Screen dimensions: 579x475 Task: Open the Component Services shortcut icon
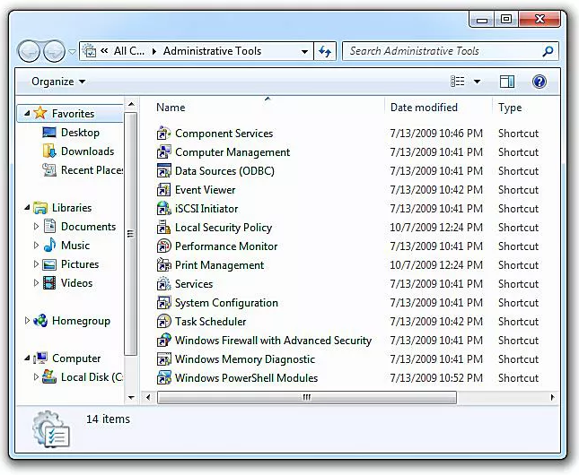point(163,134)
